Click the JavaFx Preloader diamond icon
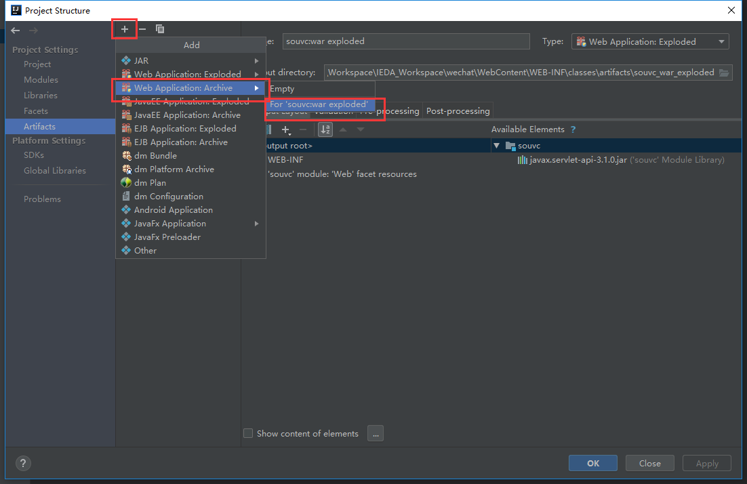 (x=126, y=237)
